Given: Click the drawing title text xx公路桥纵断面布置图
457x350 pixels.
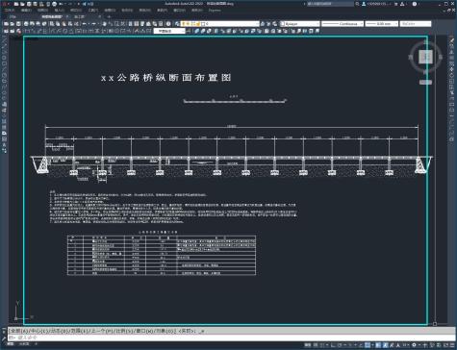Looking at the screenshot, I should point(166,78).
